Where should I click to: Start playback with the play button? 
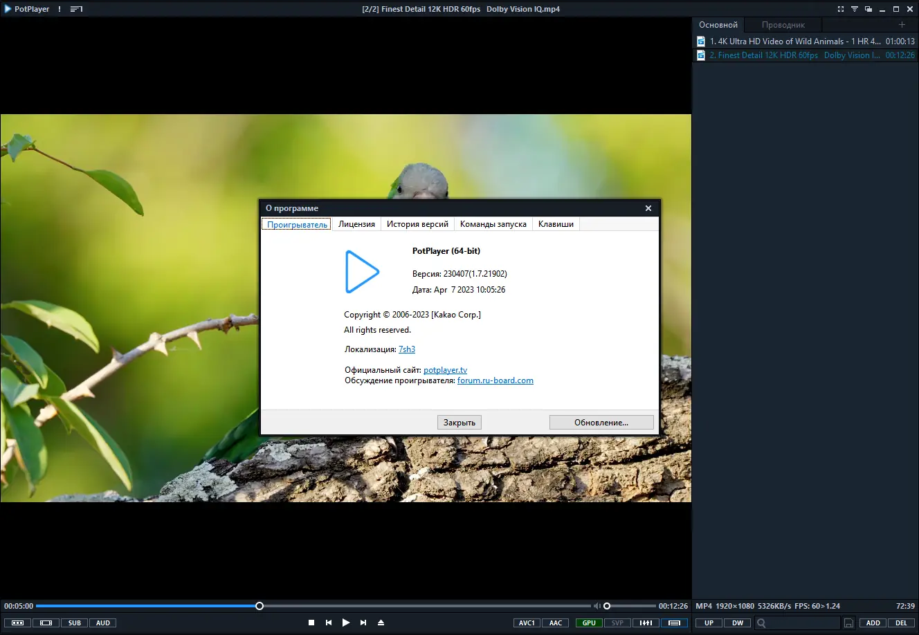[346, 623]
